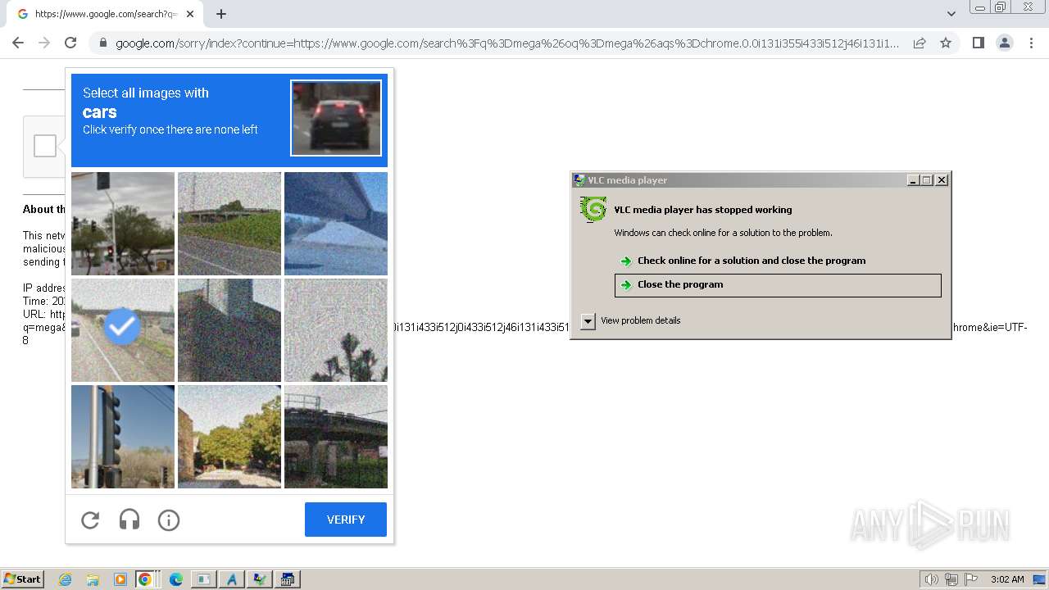1049x590 pixels.
Task: Share this page from address bar
Action: pos(920,43)
